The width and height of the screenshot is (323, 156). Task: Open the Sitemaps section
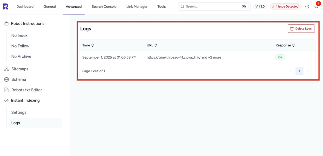20,69
